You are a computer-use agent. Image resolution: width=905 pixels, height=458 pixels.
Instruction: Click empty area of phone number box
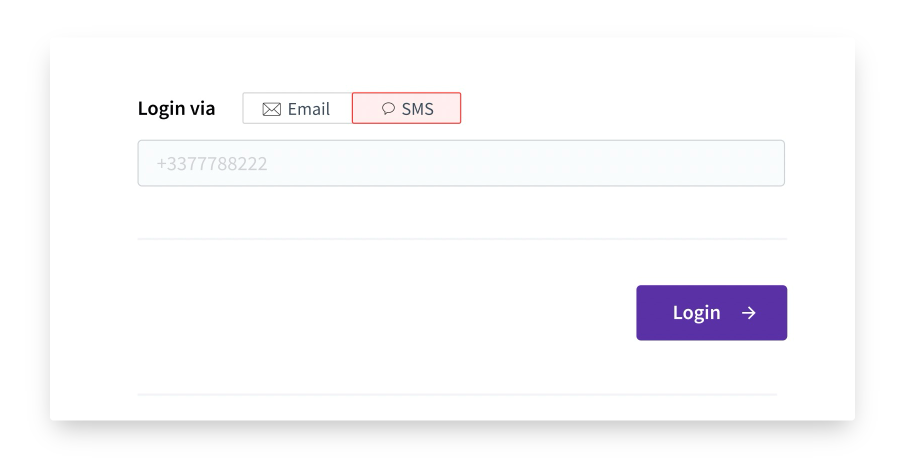tap(525, 163)
